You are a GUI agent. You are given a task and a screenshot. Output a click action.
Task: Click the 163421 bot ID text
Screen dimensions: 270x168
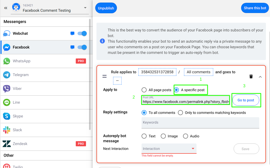coord(28,5)
